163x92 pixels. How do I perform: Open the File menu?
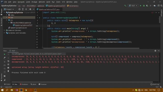click(6, 2)
